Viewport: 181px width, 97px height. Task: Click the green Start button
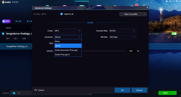165,93
